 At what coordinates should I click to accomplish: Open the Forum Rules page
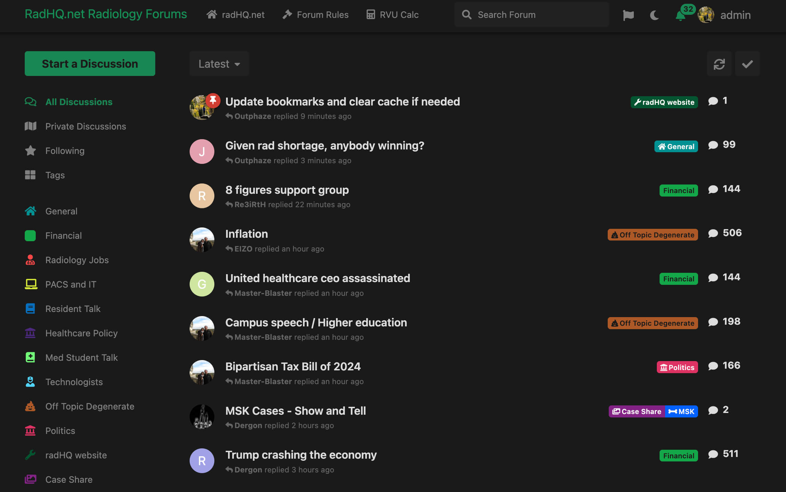[x=315, y=15]
